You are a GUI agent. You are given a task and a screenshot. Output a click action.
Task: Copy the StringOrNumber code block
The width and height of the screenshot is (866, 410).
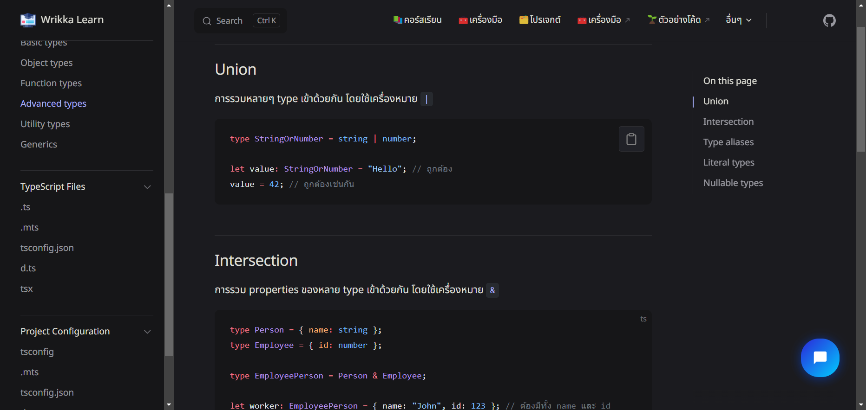(631, 139)
